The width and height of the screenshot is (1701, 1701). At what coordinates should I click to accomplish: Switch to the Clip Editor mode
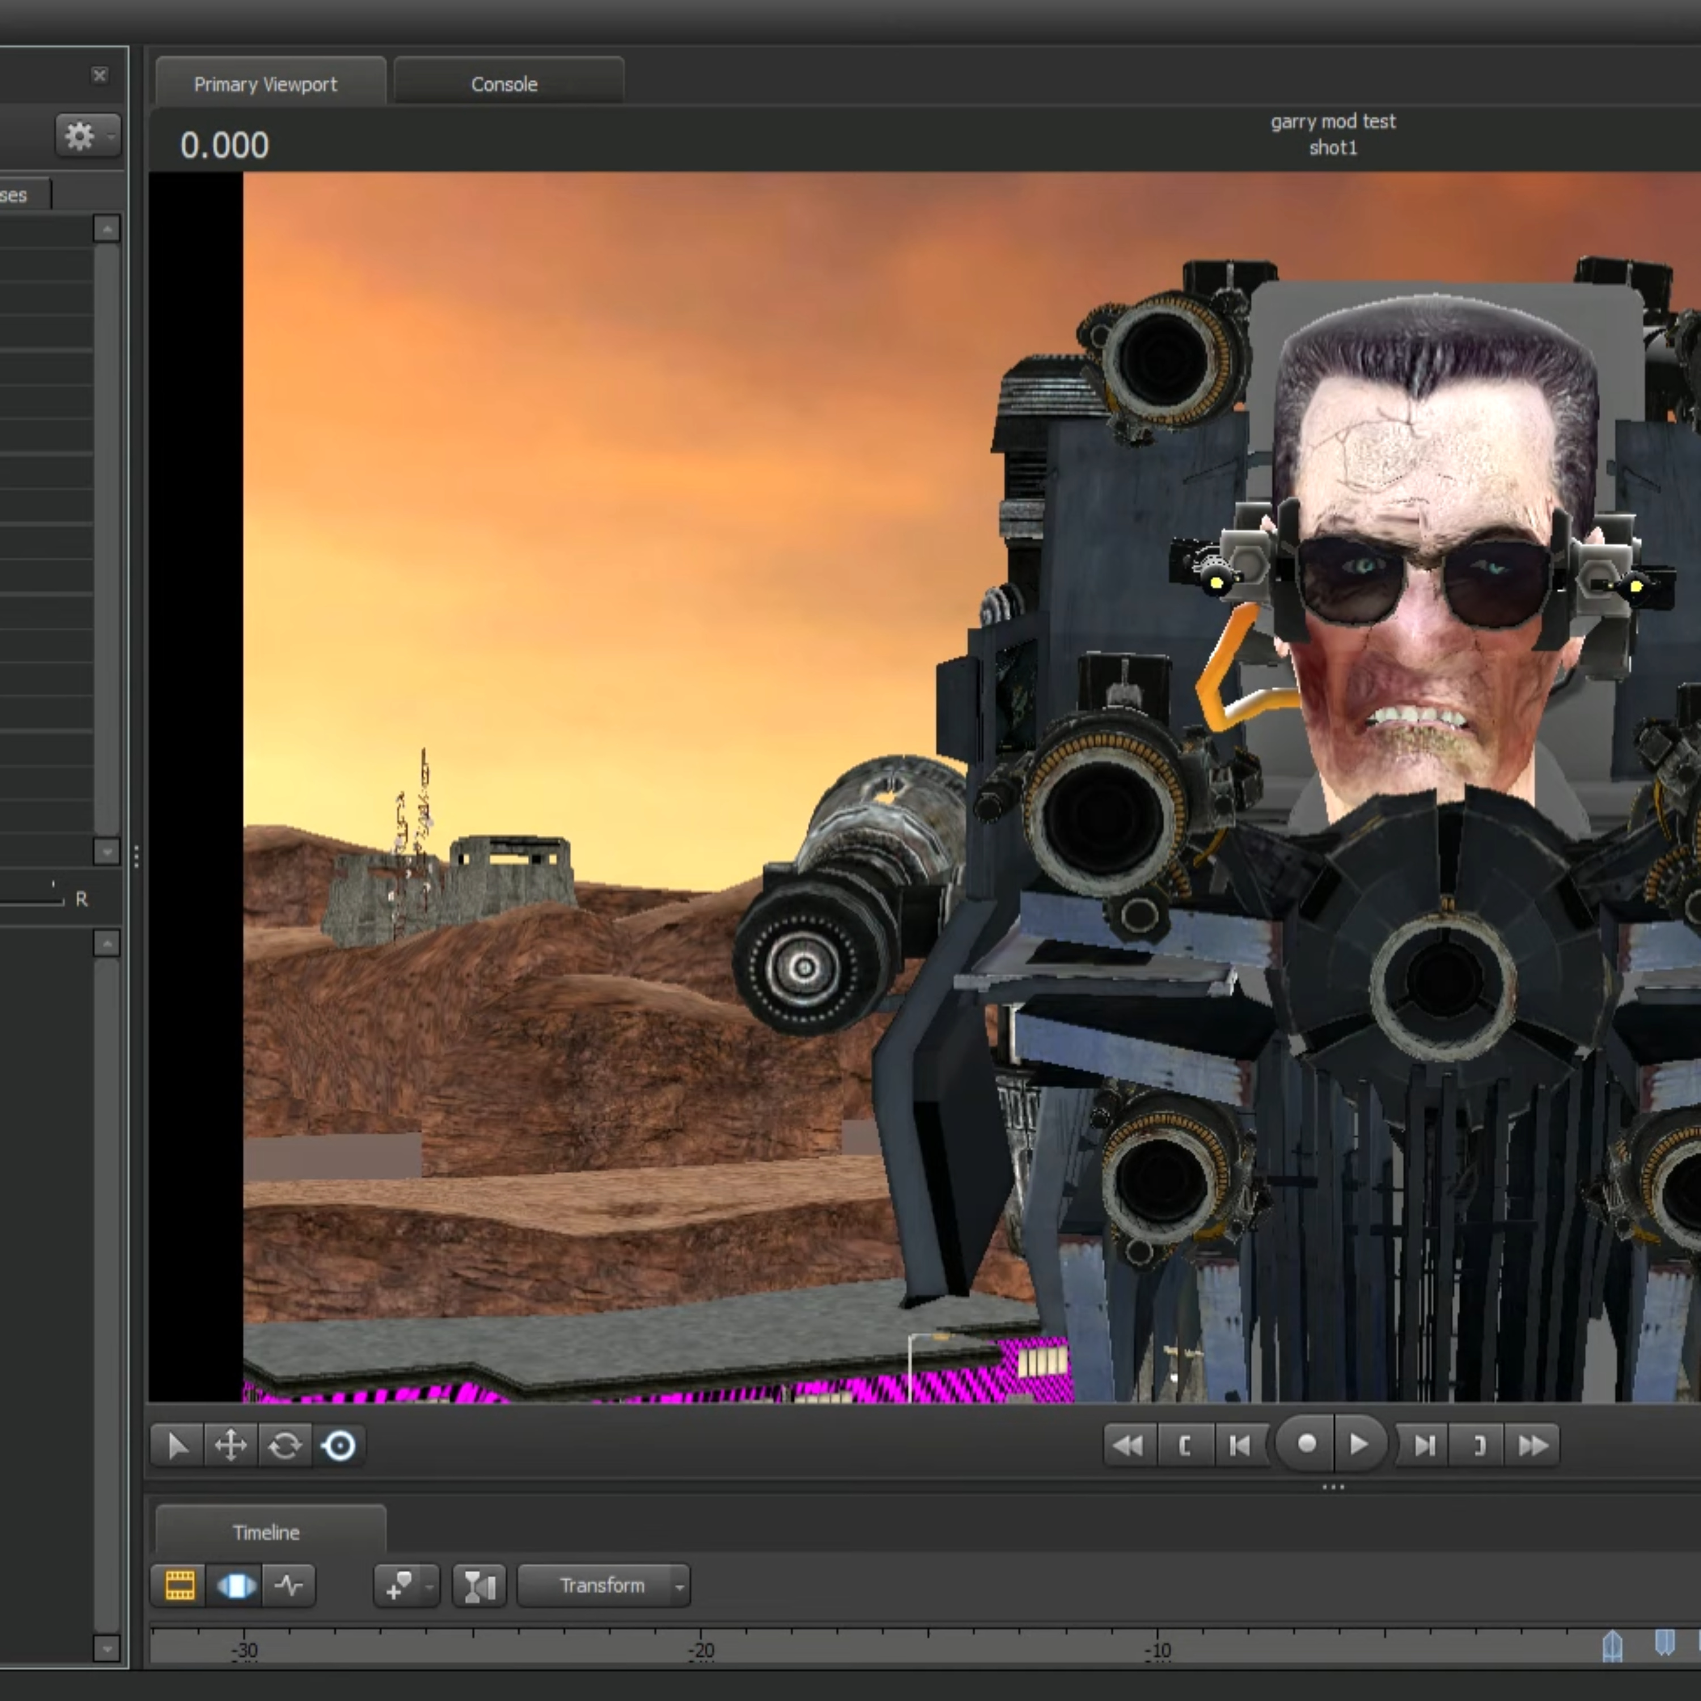(x=180, y=1586)
